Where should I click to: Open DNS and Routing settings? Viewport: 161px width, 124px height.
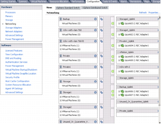[13, 58]
